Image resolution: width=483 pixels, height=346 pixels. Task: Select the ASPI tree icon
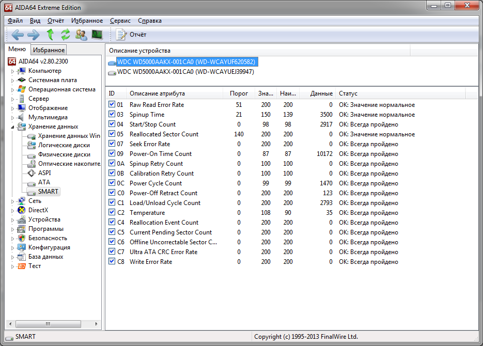coord(32,173)
